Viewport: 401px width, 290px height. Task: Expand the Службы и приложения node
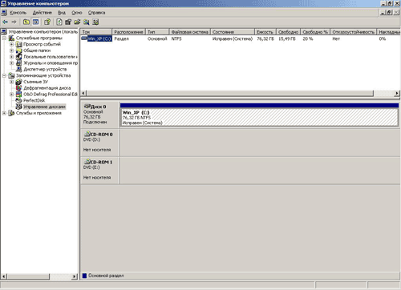coord(4,113)
